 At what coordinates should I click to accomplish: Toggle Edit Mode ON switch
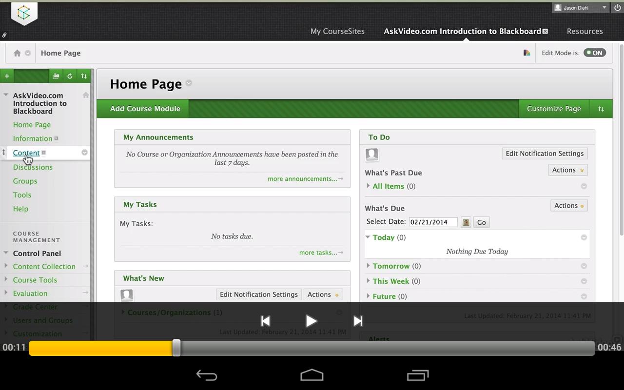coord(595,53)
